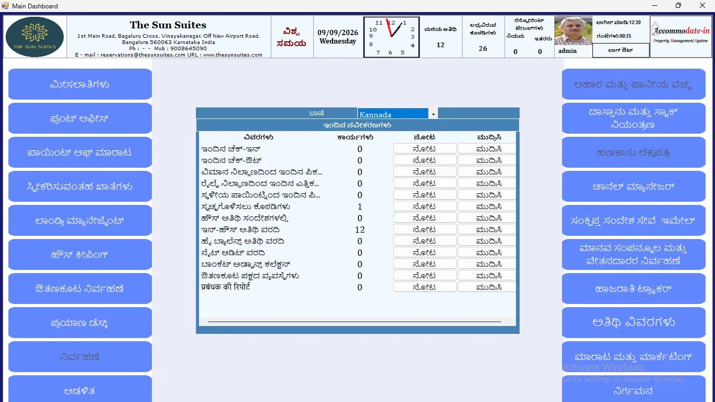
Task: Click ಮುದ್ರಿಸಿ for ಹೌಸ್ ಅತಿಥಿ ಸಂದೇಶಗಳಲ್ಲಿ row
Action: click(x=487, y=218)
